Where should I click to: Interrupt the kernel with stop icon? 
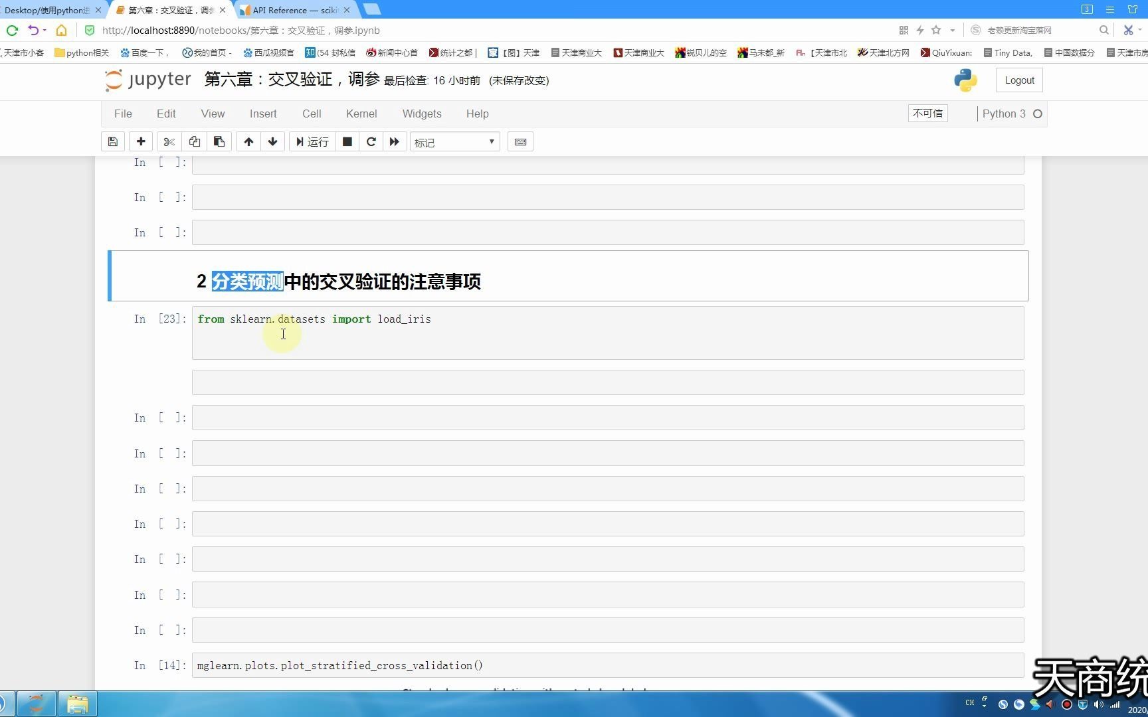point(347,141)
